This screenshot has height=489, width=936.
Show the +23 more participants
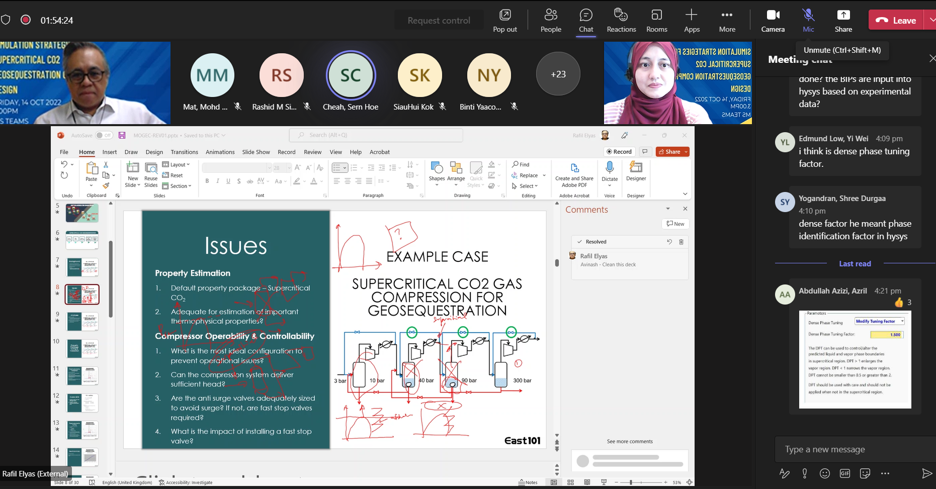[558, 74]
